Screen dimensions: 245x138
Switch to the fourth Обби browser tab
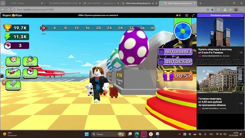tap(139, 3)
